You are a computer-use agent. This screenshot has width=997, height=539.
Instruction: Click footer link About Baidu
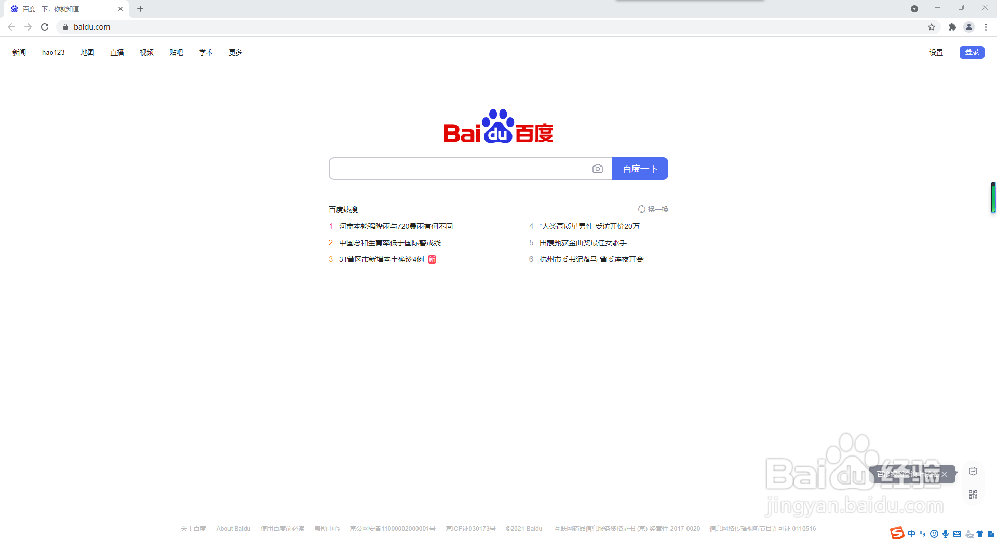[233, 529]
